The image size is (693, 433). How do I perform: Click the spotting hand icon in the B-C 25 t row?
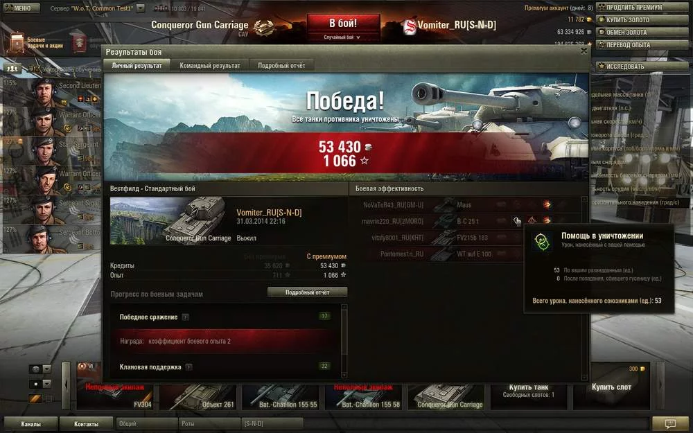click(x=517, y=221)
